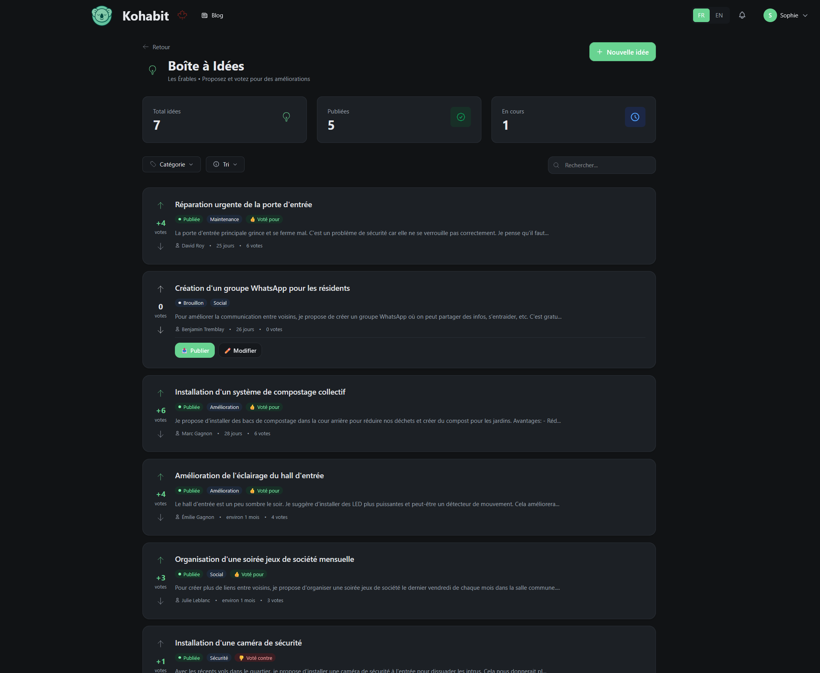Publish the WhatsApp group draft

tap(195, 350)
